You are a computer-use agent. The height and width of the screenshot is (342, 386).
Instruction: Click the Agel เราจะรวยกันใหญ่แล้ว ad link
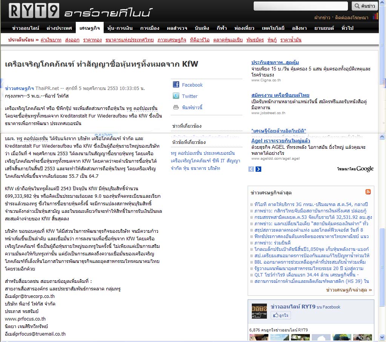click(x=280, y=140)
